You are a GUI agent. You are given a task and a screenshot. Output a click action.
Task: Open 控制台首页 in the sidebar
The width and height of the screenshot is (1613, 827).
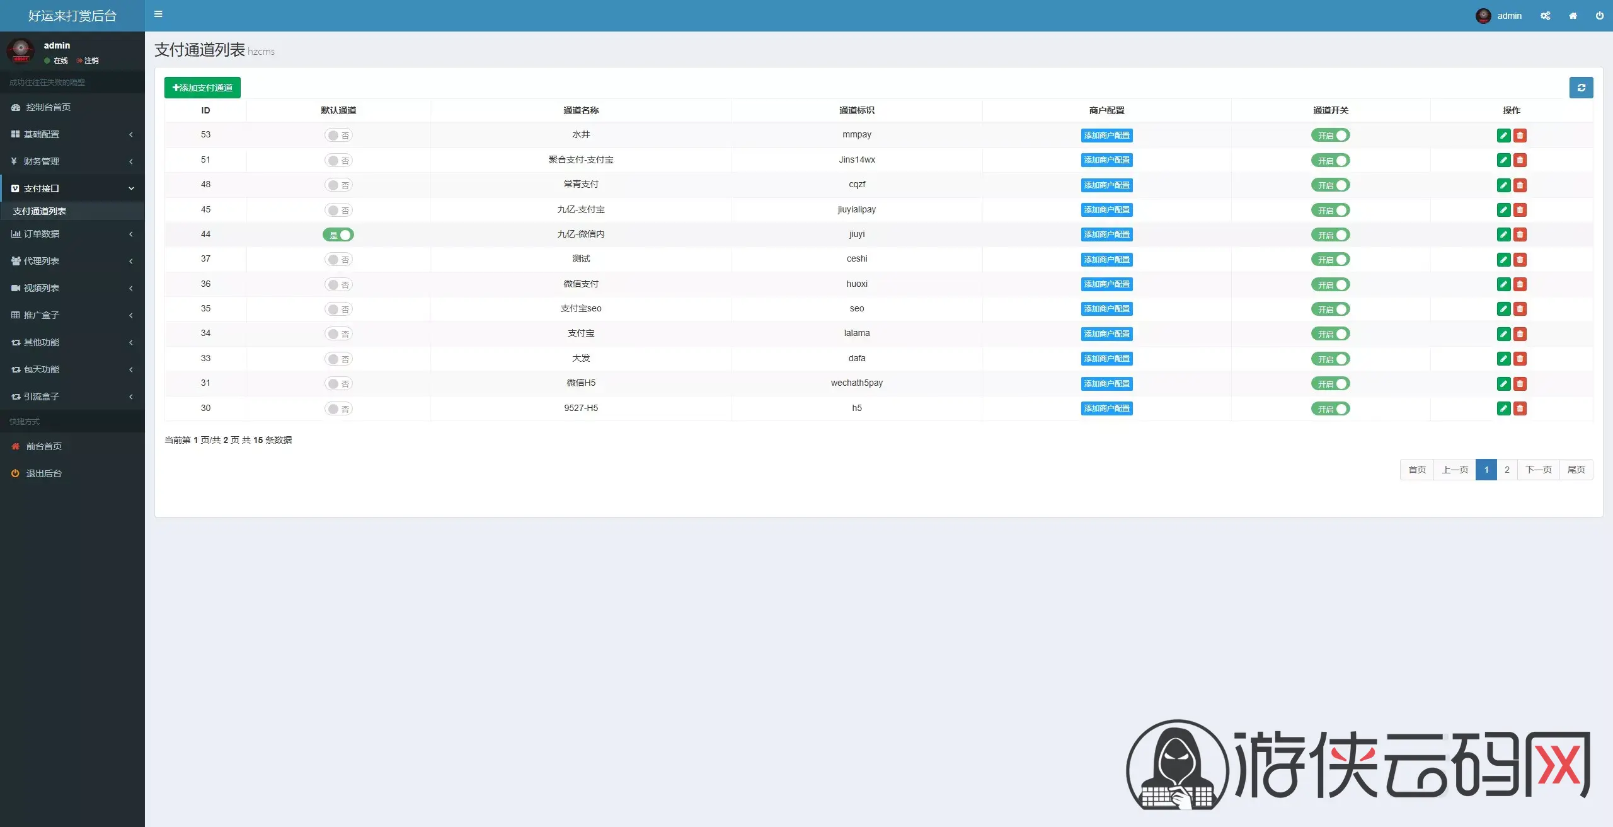[72, 107]
